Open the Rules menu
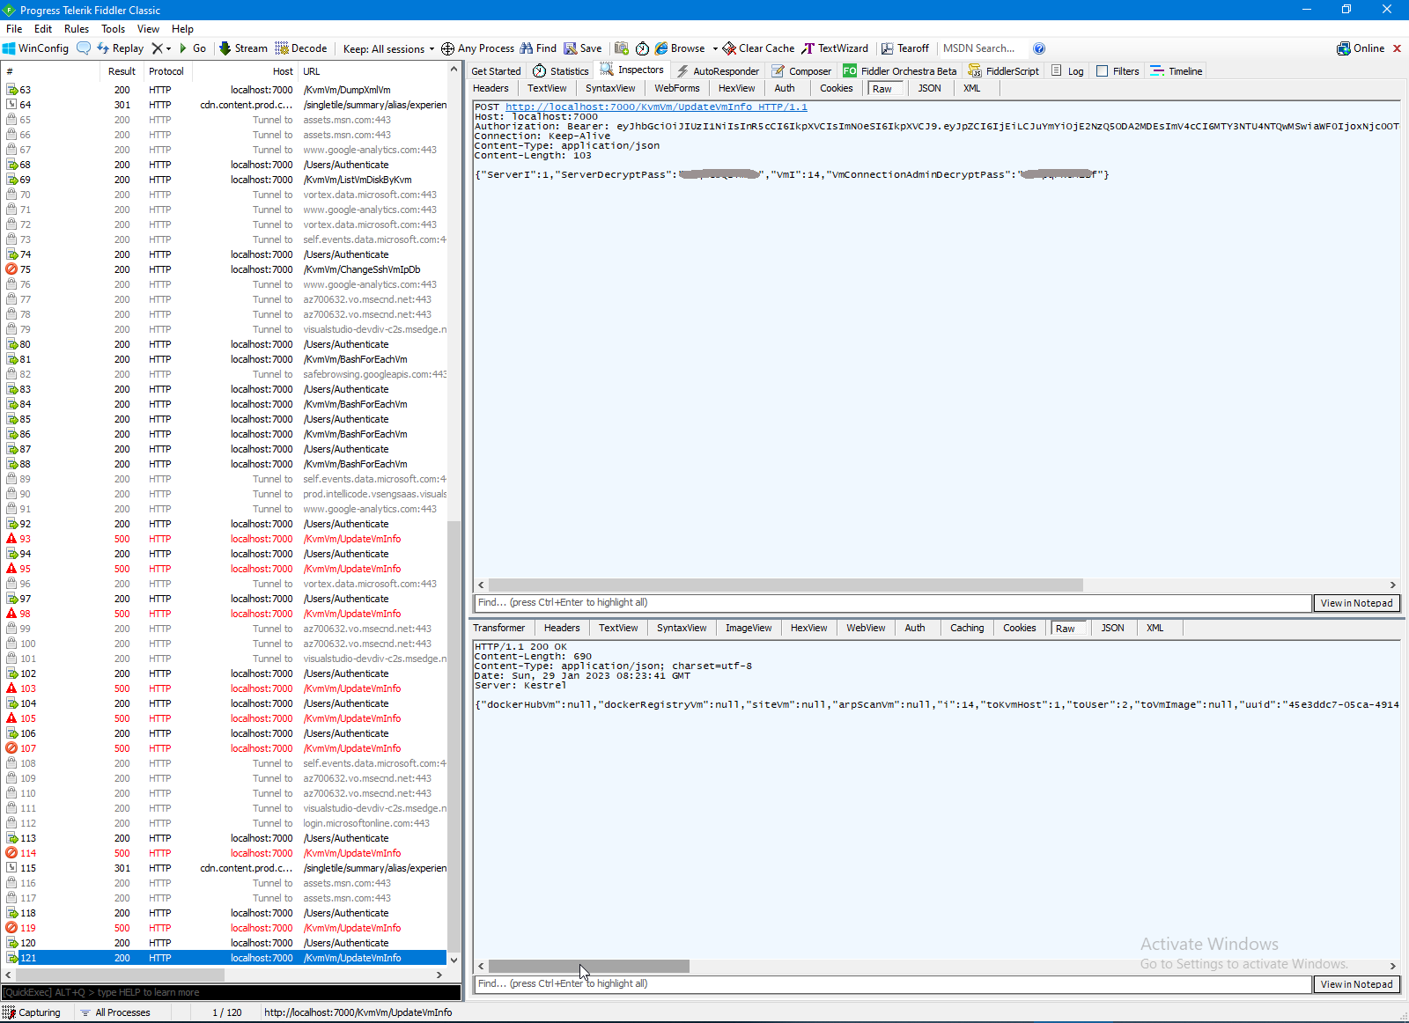The height and width of the screenshot is (1023, 1409). pyautogui.click(x=77, y=29)
